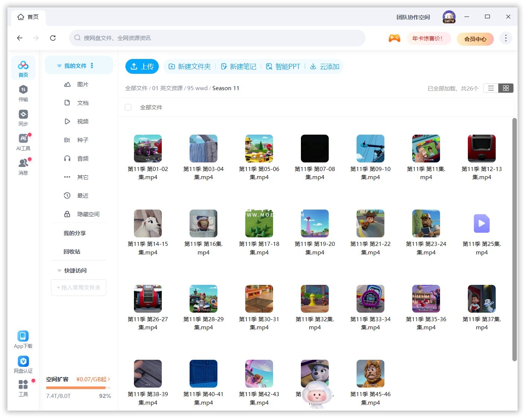Click the 同步 sidebar icon
This screenshot has height=418, width=525.
(23, 117)
